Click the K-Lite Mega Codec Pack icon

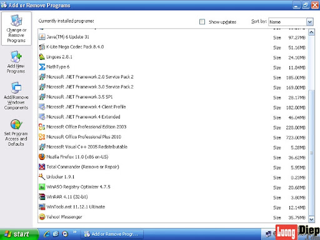[x=42, y=47]
